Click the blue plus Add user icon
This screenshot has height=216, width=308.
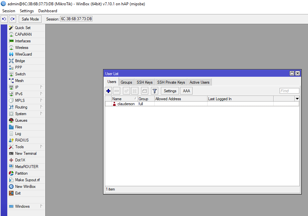coord(108,91)
